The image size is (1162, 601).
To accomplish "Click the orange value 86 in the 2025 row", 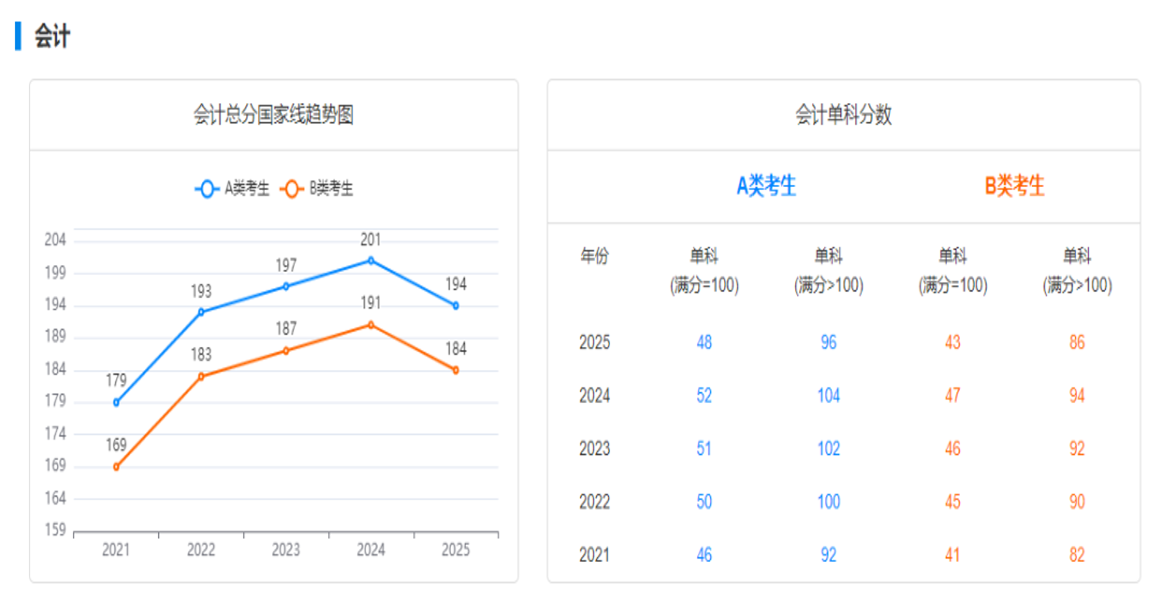I will [x=1076, y=342].
